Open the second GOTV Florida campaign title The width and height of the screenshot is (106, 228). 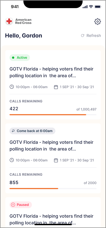click(51, 145)
